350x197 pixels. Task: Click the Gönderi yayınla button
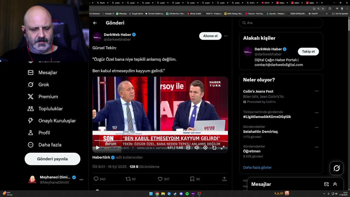coord(52,159)
